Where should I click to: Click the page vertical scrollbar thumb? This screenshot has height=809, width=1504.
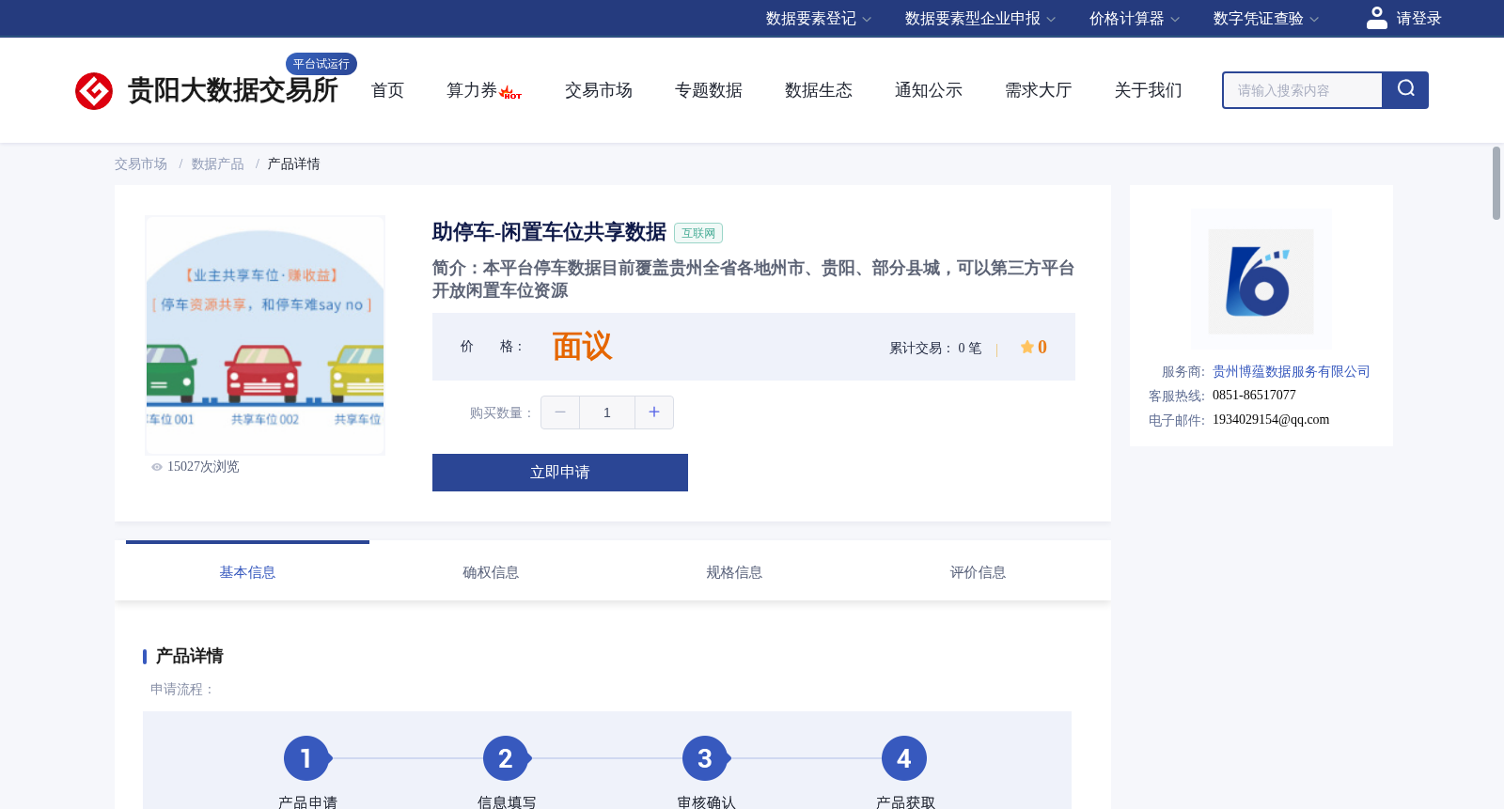[1496, 183]
